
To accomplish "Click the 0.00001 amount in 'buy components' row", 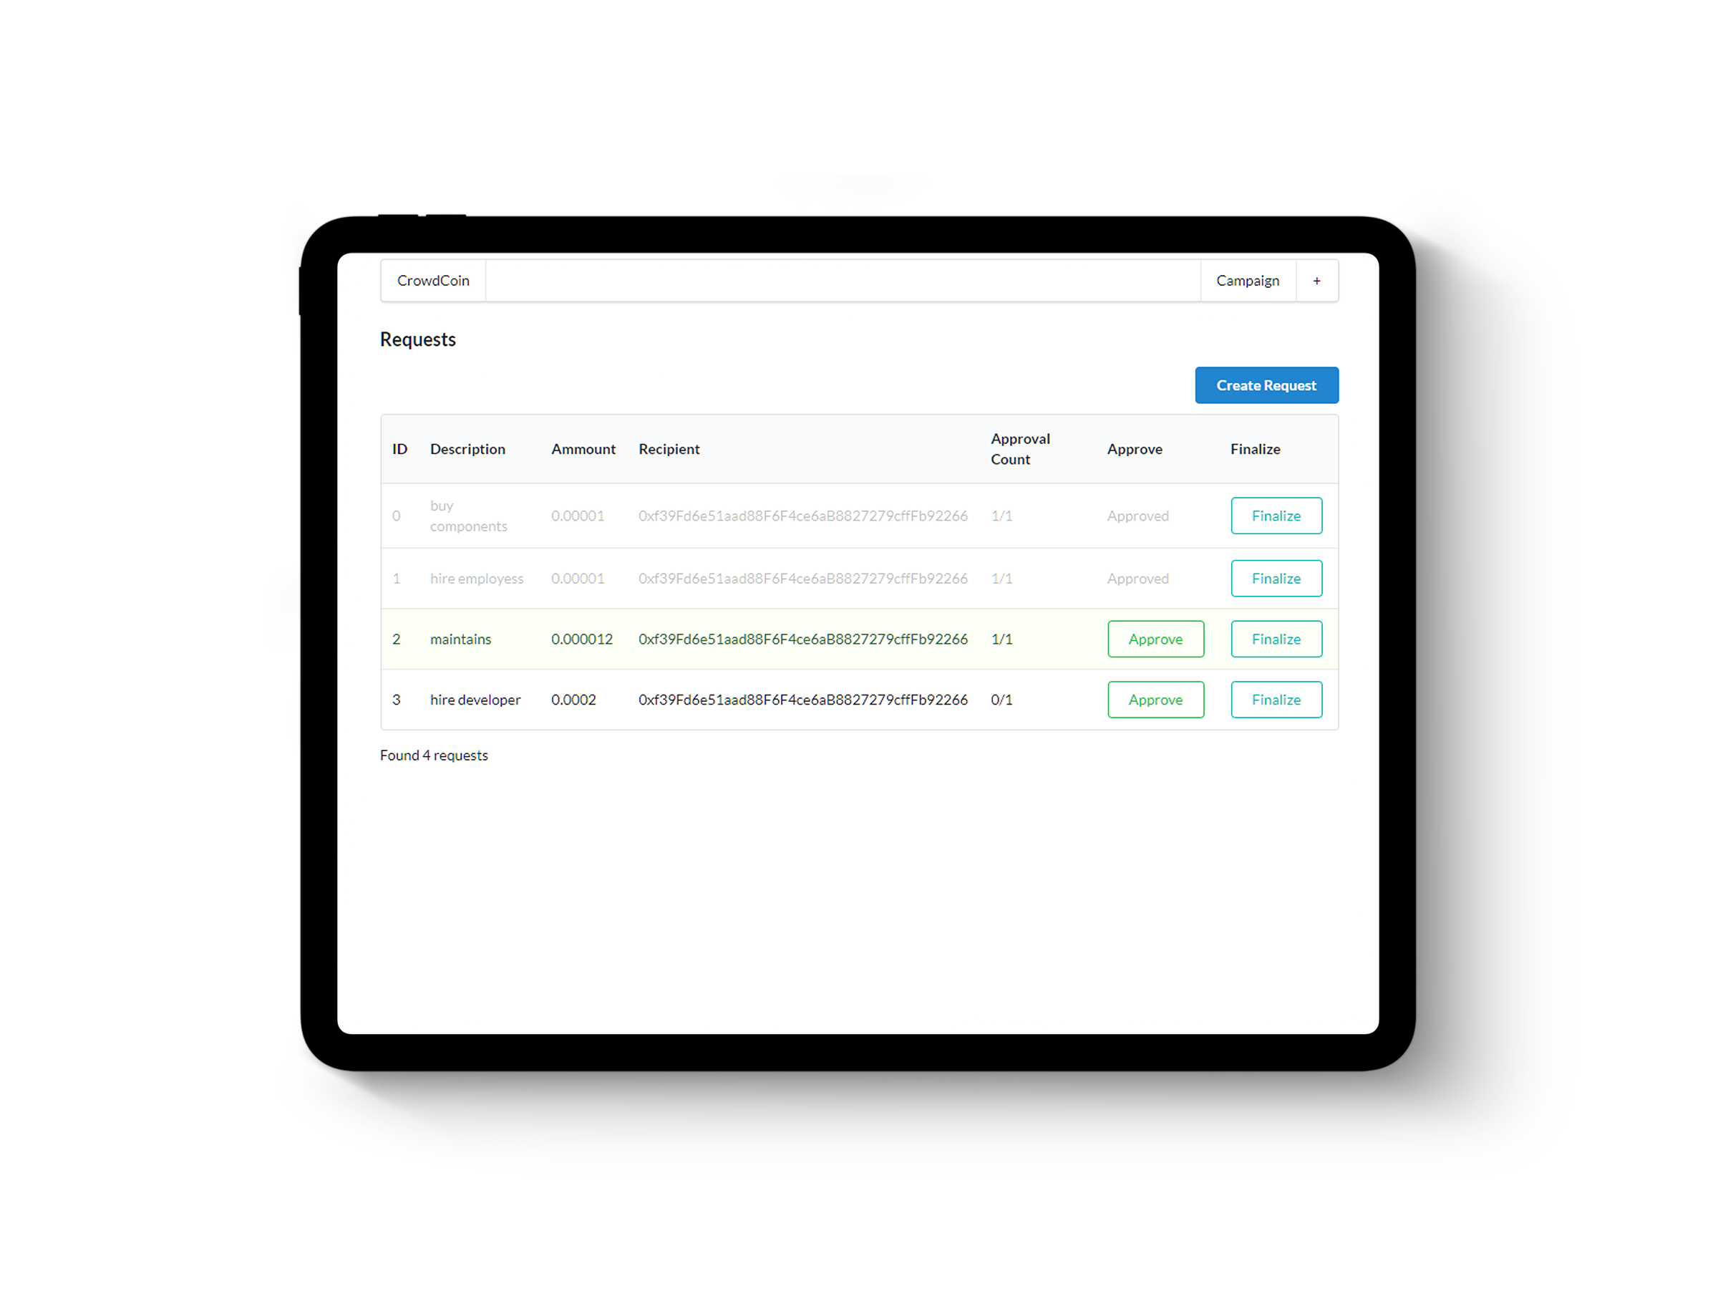I will pyautogui.click(x=578, y=516).
